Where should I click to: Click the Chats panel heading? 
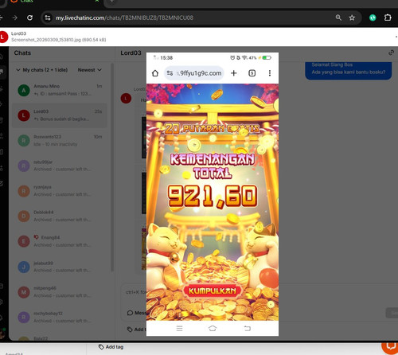tap(22, 53)
